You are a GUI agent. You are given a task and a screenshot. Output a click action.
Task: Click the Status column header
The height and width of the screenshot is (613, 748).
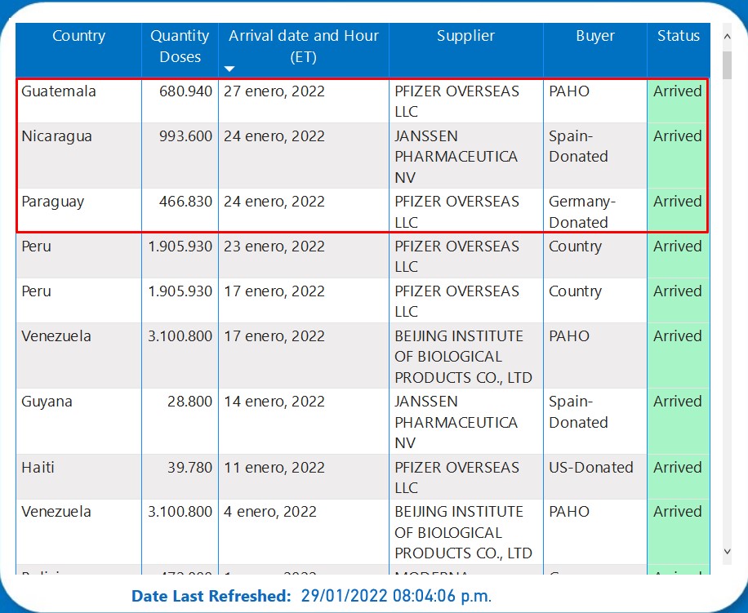tap(678, 36)
